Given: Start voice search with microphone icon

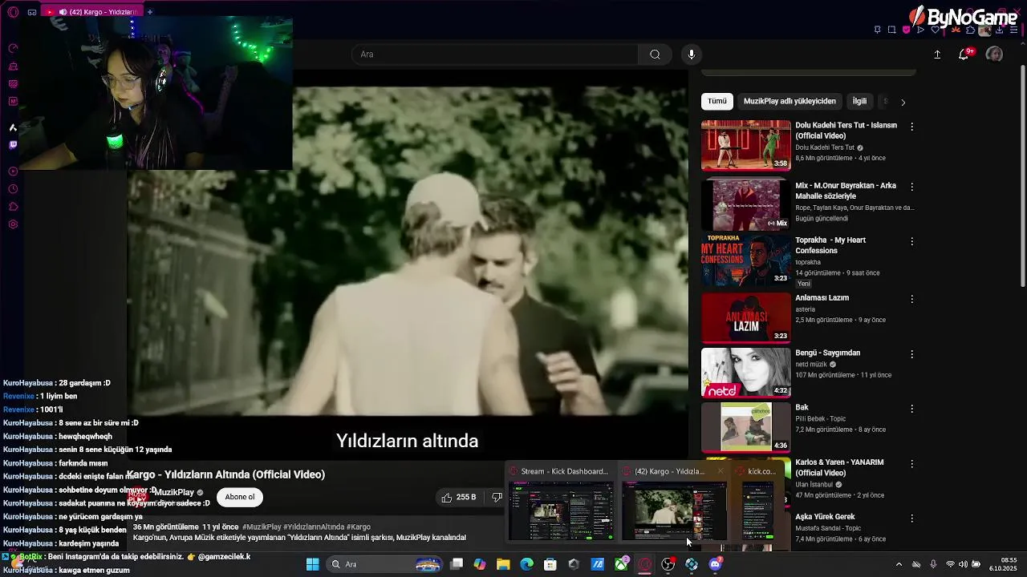Looking at the screenshot, I should (x=692, y=54).
